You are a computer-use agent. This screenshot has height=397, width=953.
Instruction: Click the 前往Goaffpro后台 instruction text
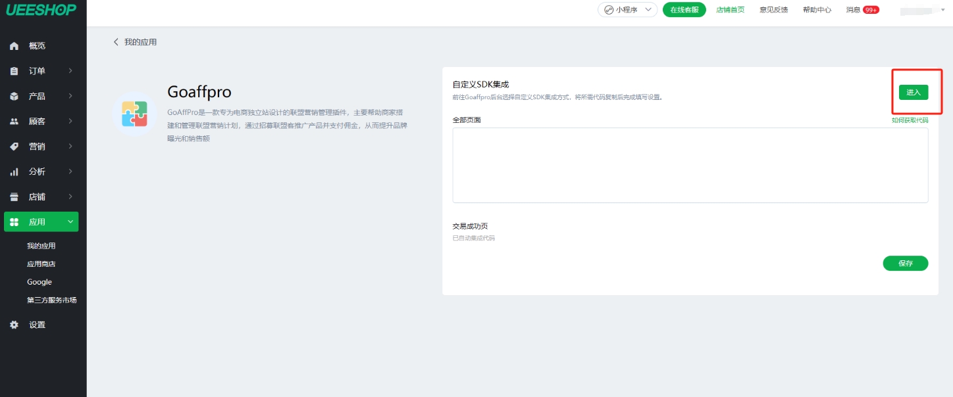(557, 97)
